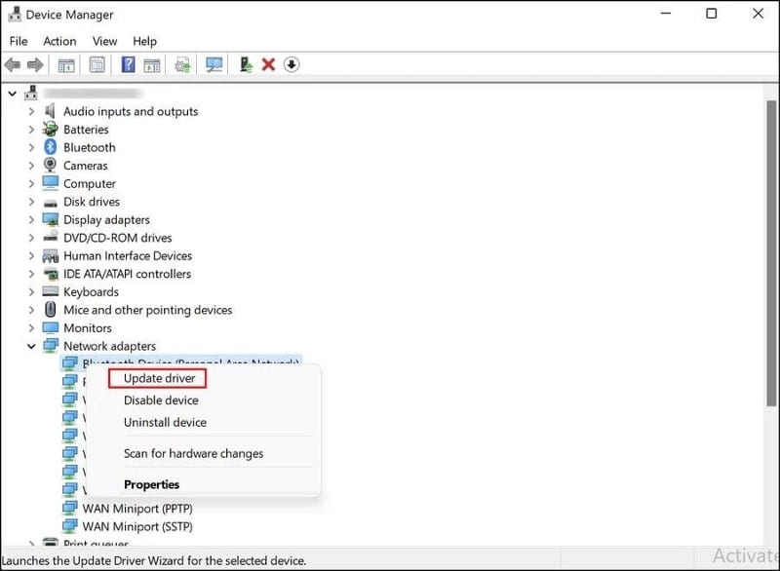Expand the Bluetooth category
The height and width of the screenshot is (571, 780).
[x=30, y=147]
